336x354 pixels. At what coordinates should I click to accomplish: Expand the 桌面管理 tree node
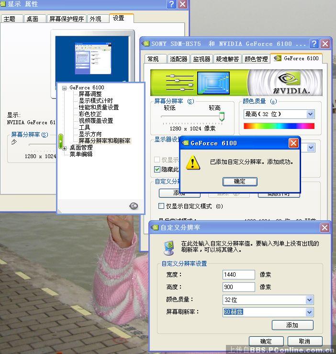(x=65, y=148)
